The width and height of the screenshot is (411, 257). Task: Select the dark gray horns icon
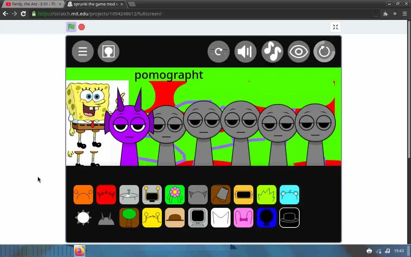click(106, 218)
